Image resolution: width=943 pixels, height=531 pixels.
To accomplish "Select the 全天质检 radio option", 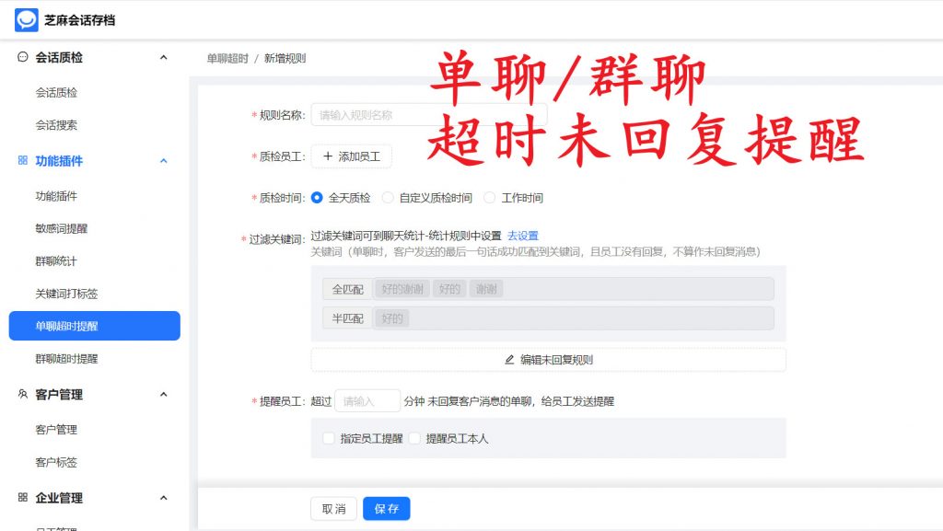I will [x=317, y=198].
